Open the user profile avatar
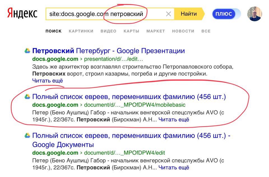This screenshot has width=269, height=177. pyautogui.click(x=254, y=14)
